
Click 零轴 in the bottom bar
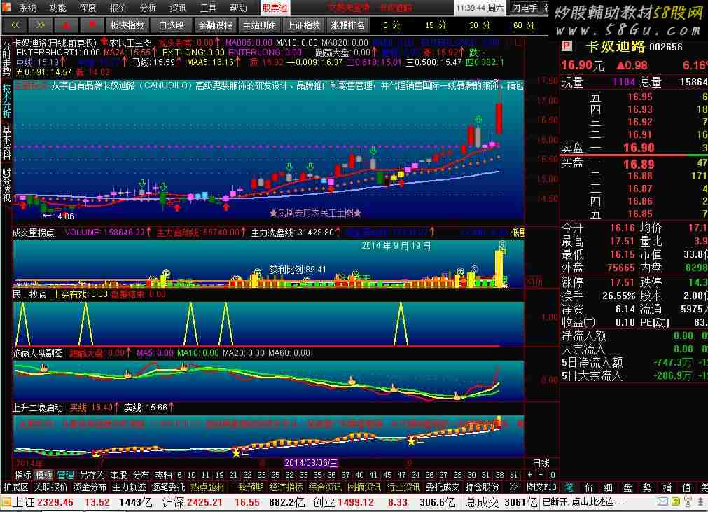coord(163,475)
